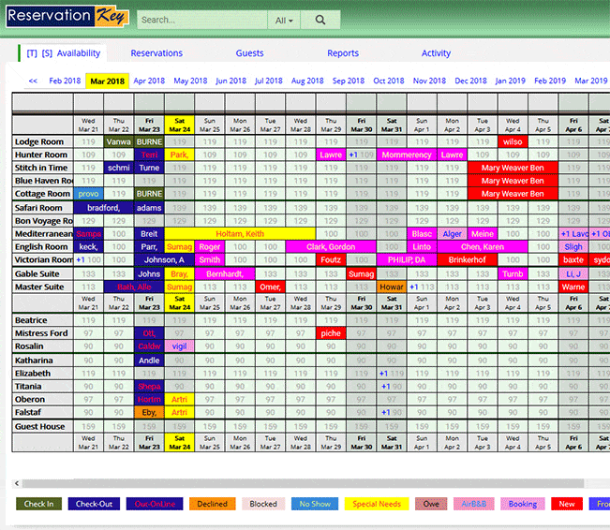Screen dimensions: 610x530
Task: Click the Lodge Room row label
Action: (x=41, y=141)
